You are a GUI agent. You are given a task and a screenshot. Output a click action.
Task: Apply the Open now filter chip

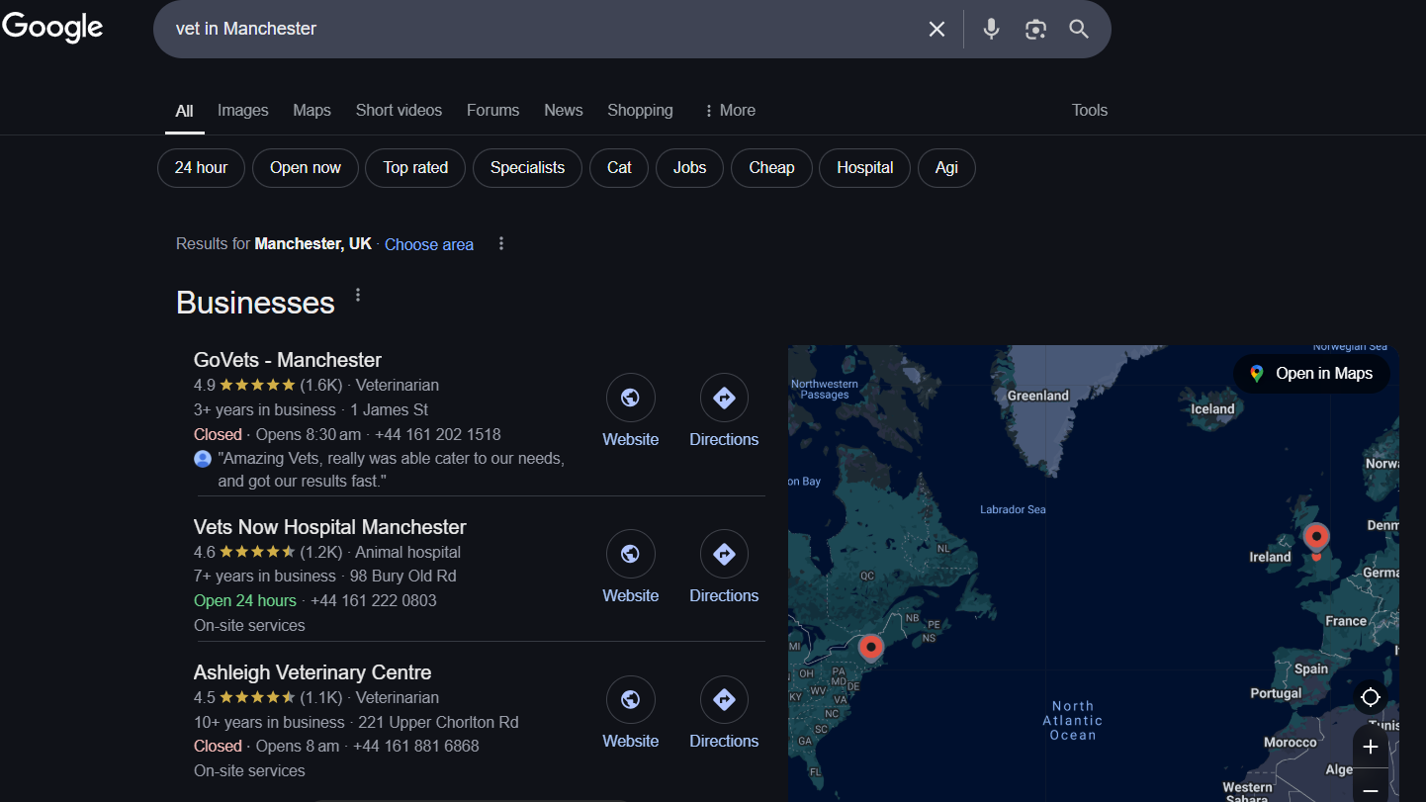point(305,168)
